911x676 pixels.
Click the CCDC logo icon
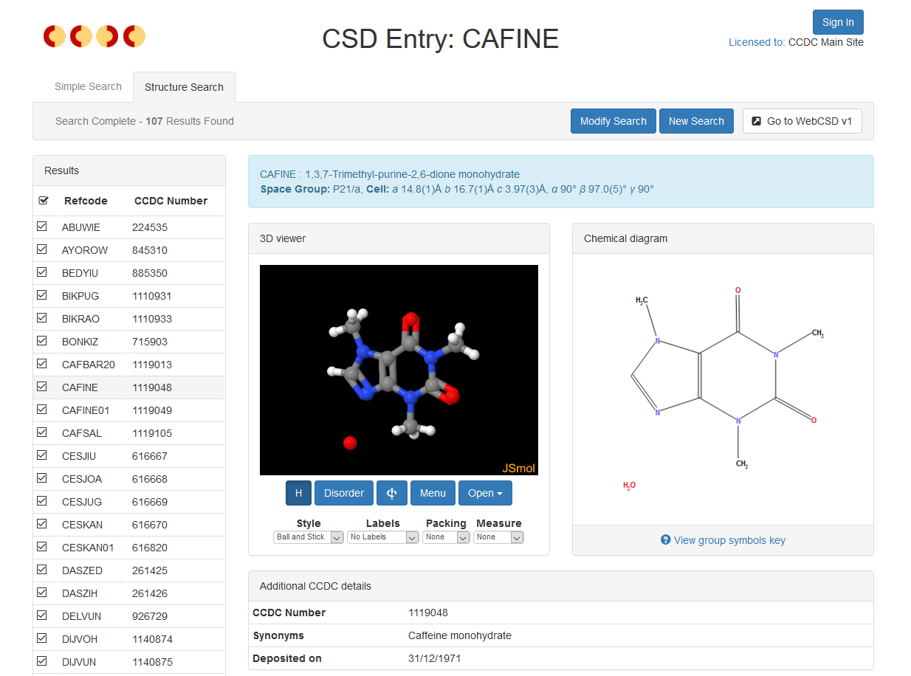click(94, 36)
